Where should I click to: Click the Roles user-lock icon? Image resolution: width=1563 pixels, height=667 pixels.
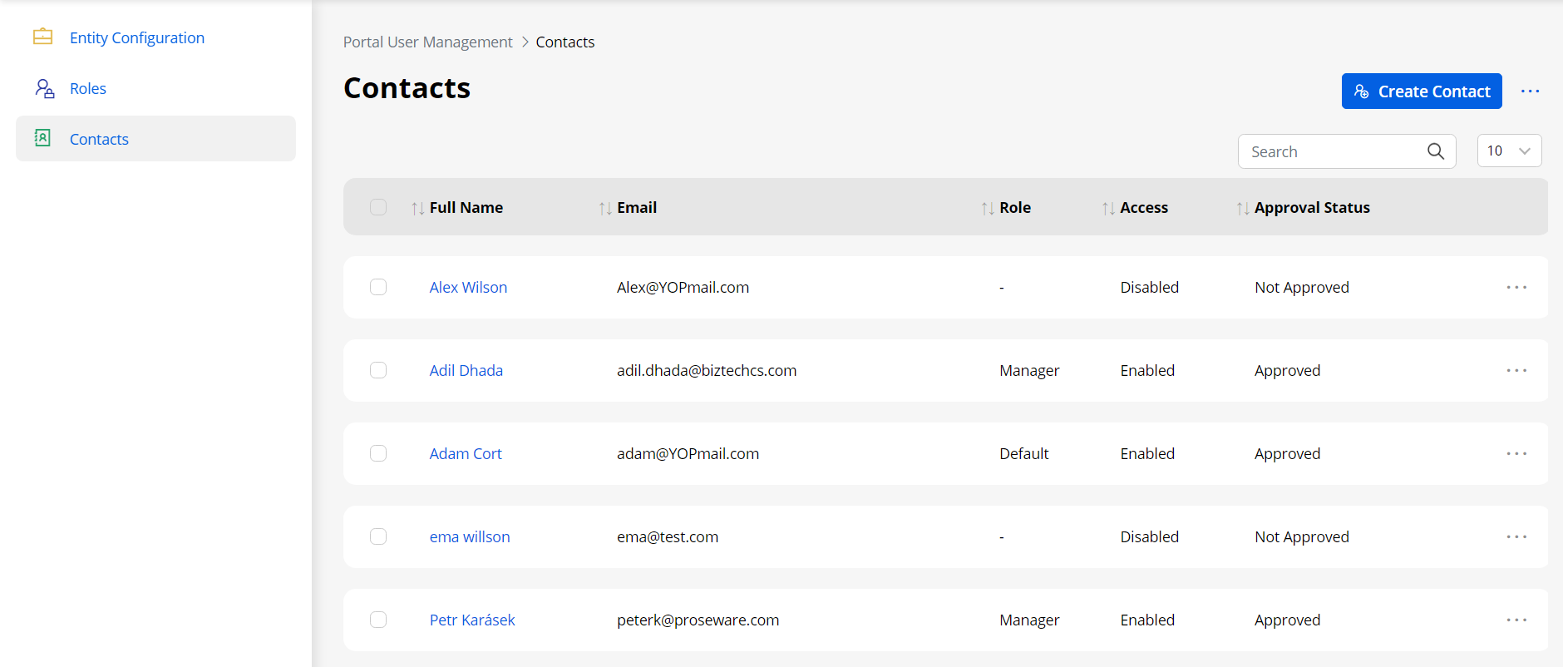tap(44, 88)
